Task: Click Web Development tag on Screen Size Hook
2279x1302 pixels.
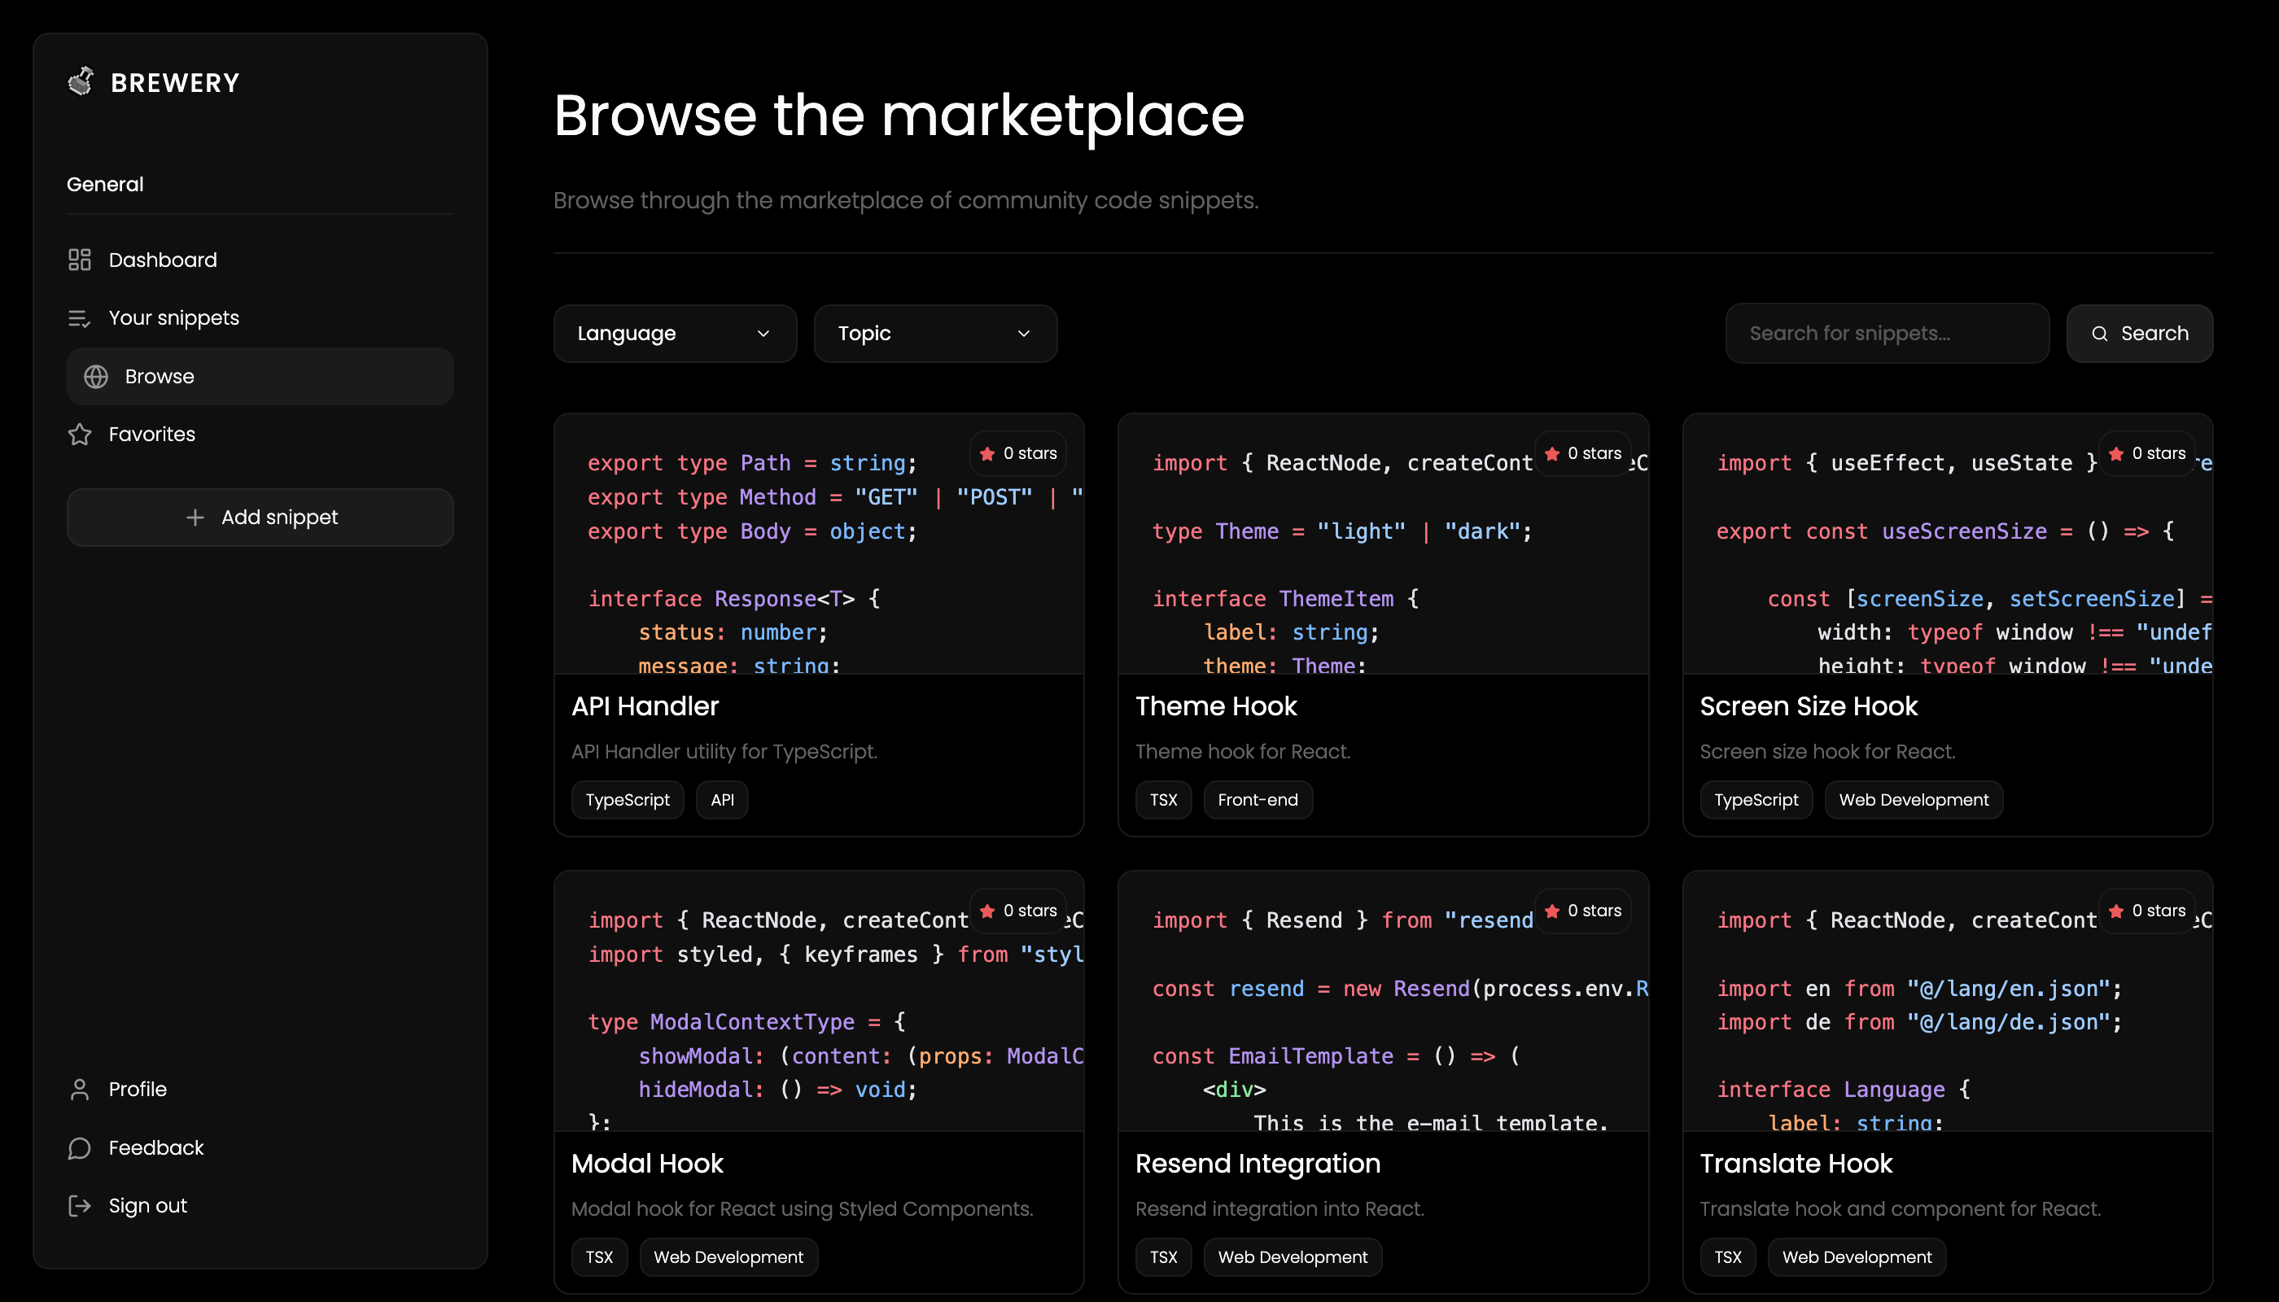Action: (1914, 799)
